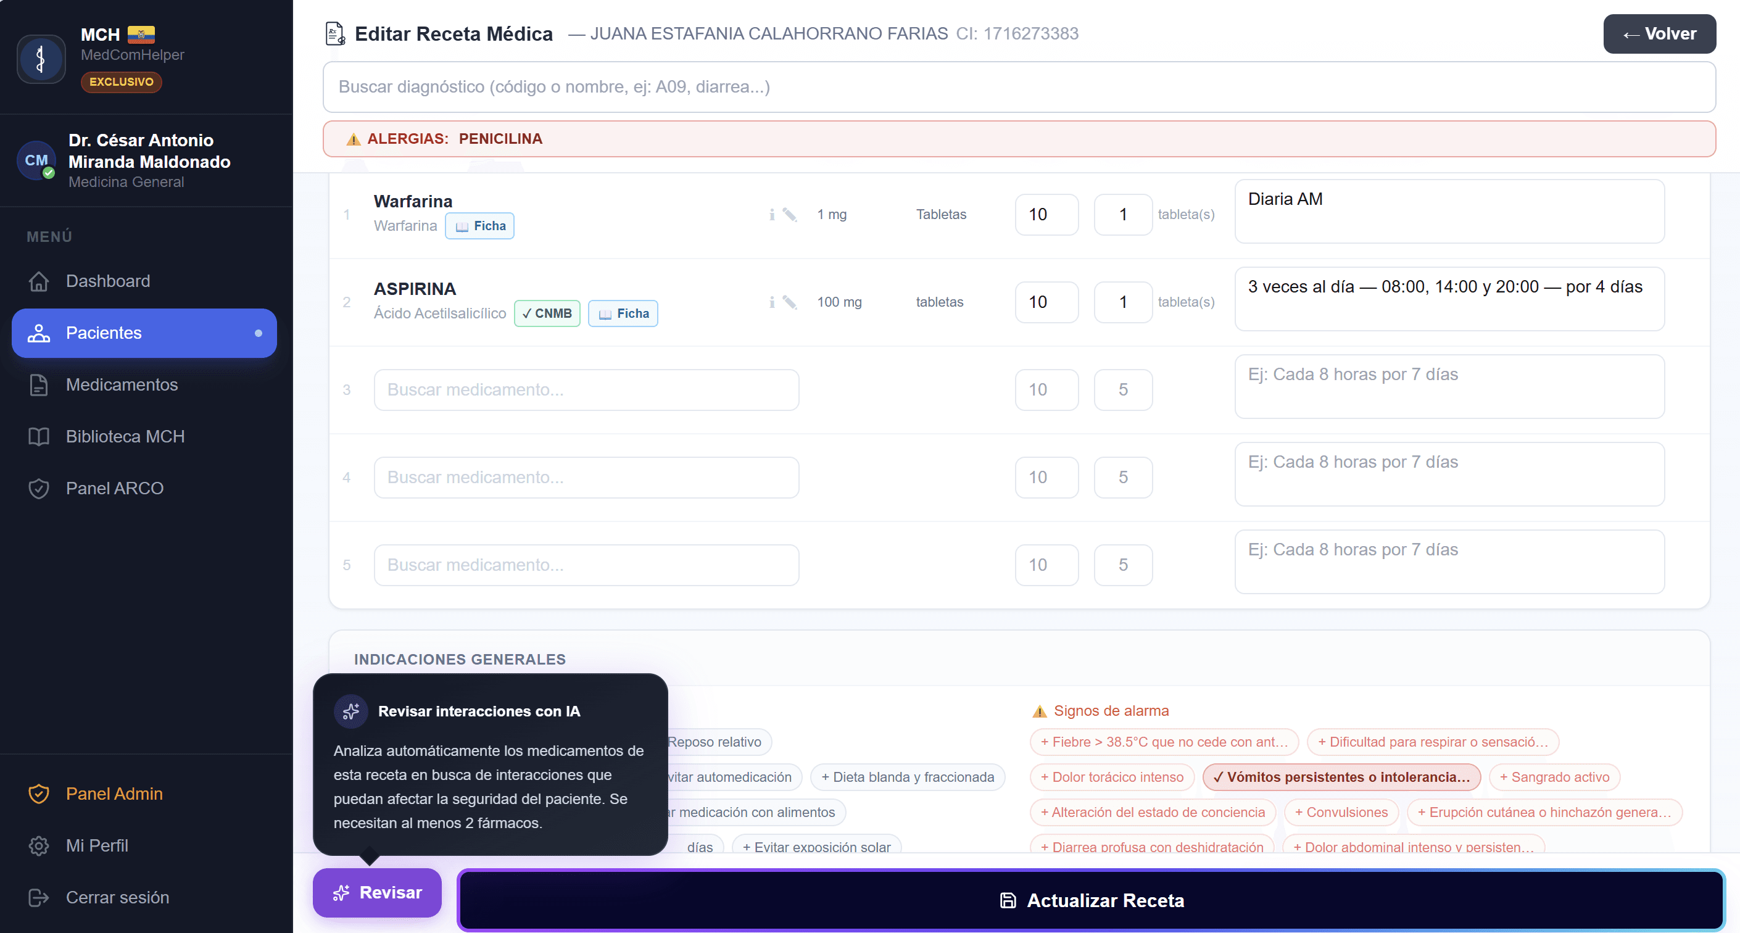
Task: Open the Panel Admin menu entry
Action: tap(114, 794)
